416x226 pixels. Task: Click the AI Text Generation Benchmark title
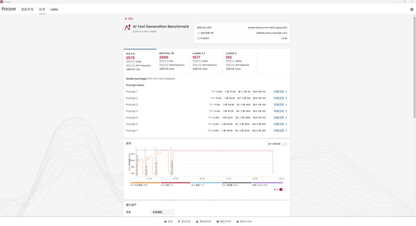point(161,27)
